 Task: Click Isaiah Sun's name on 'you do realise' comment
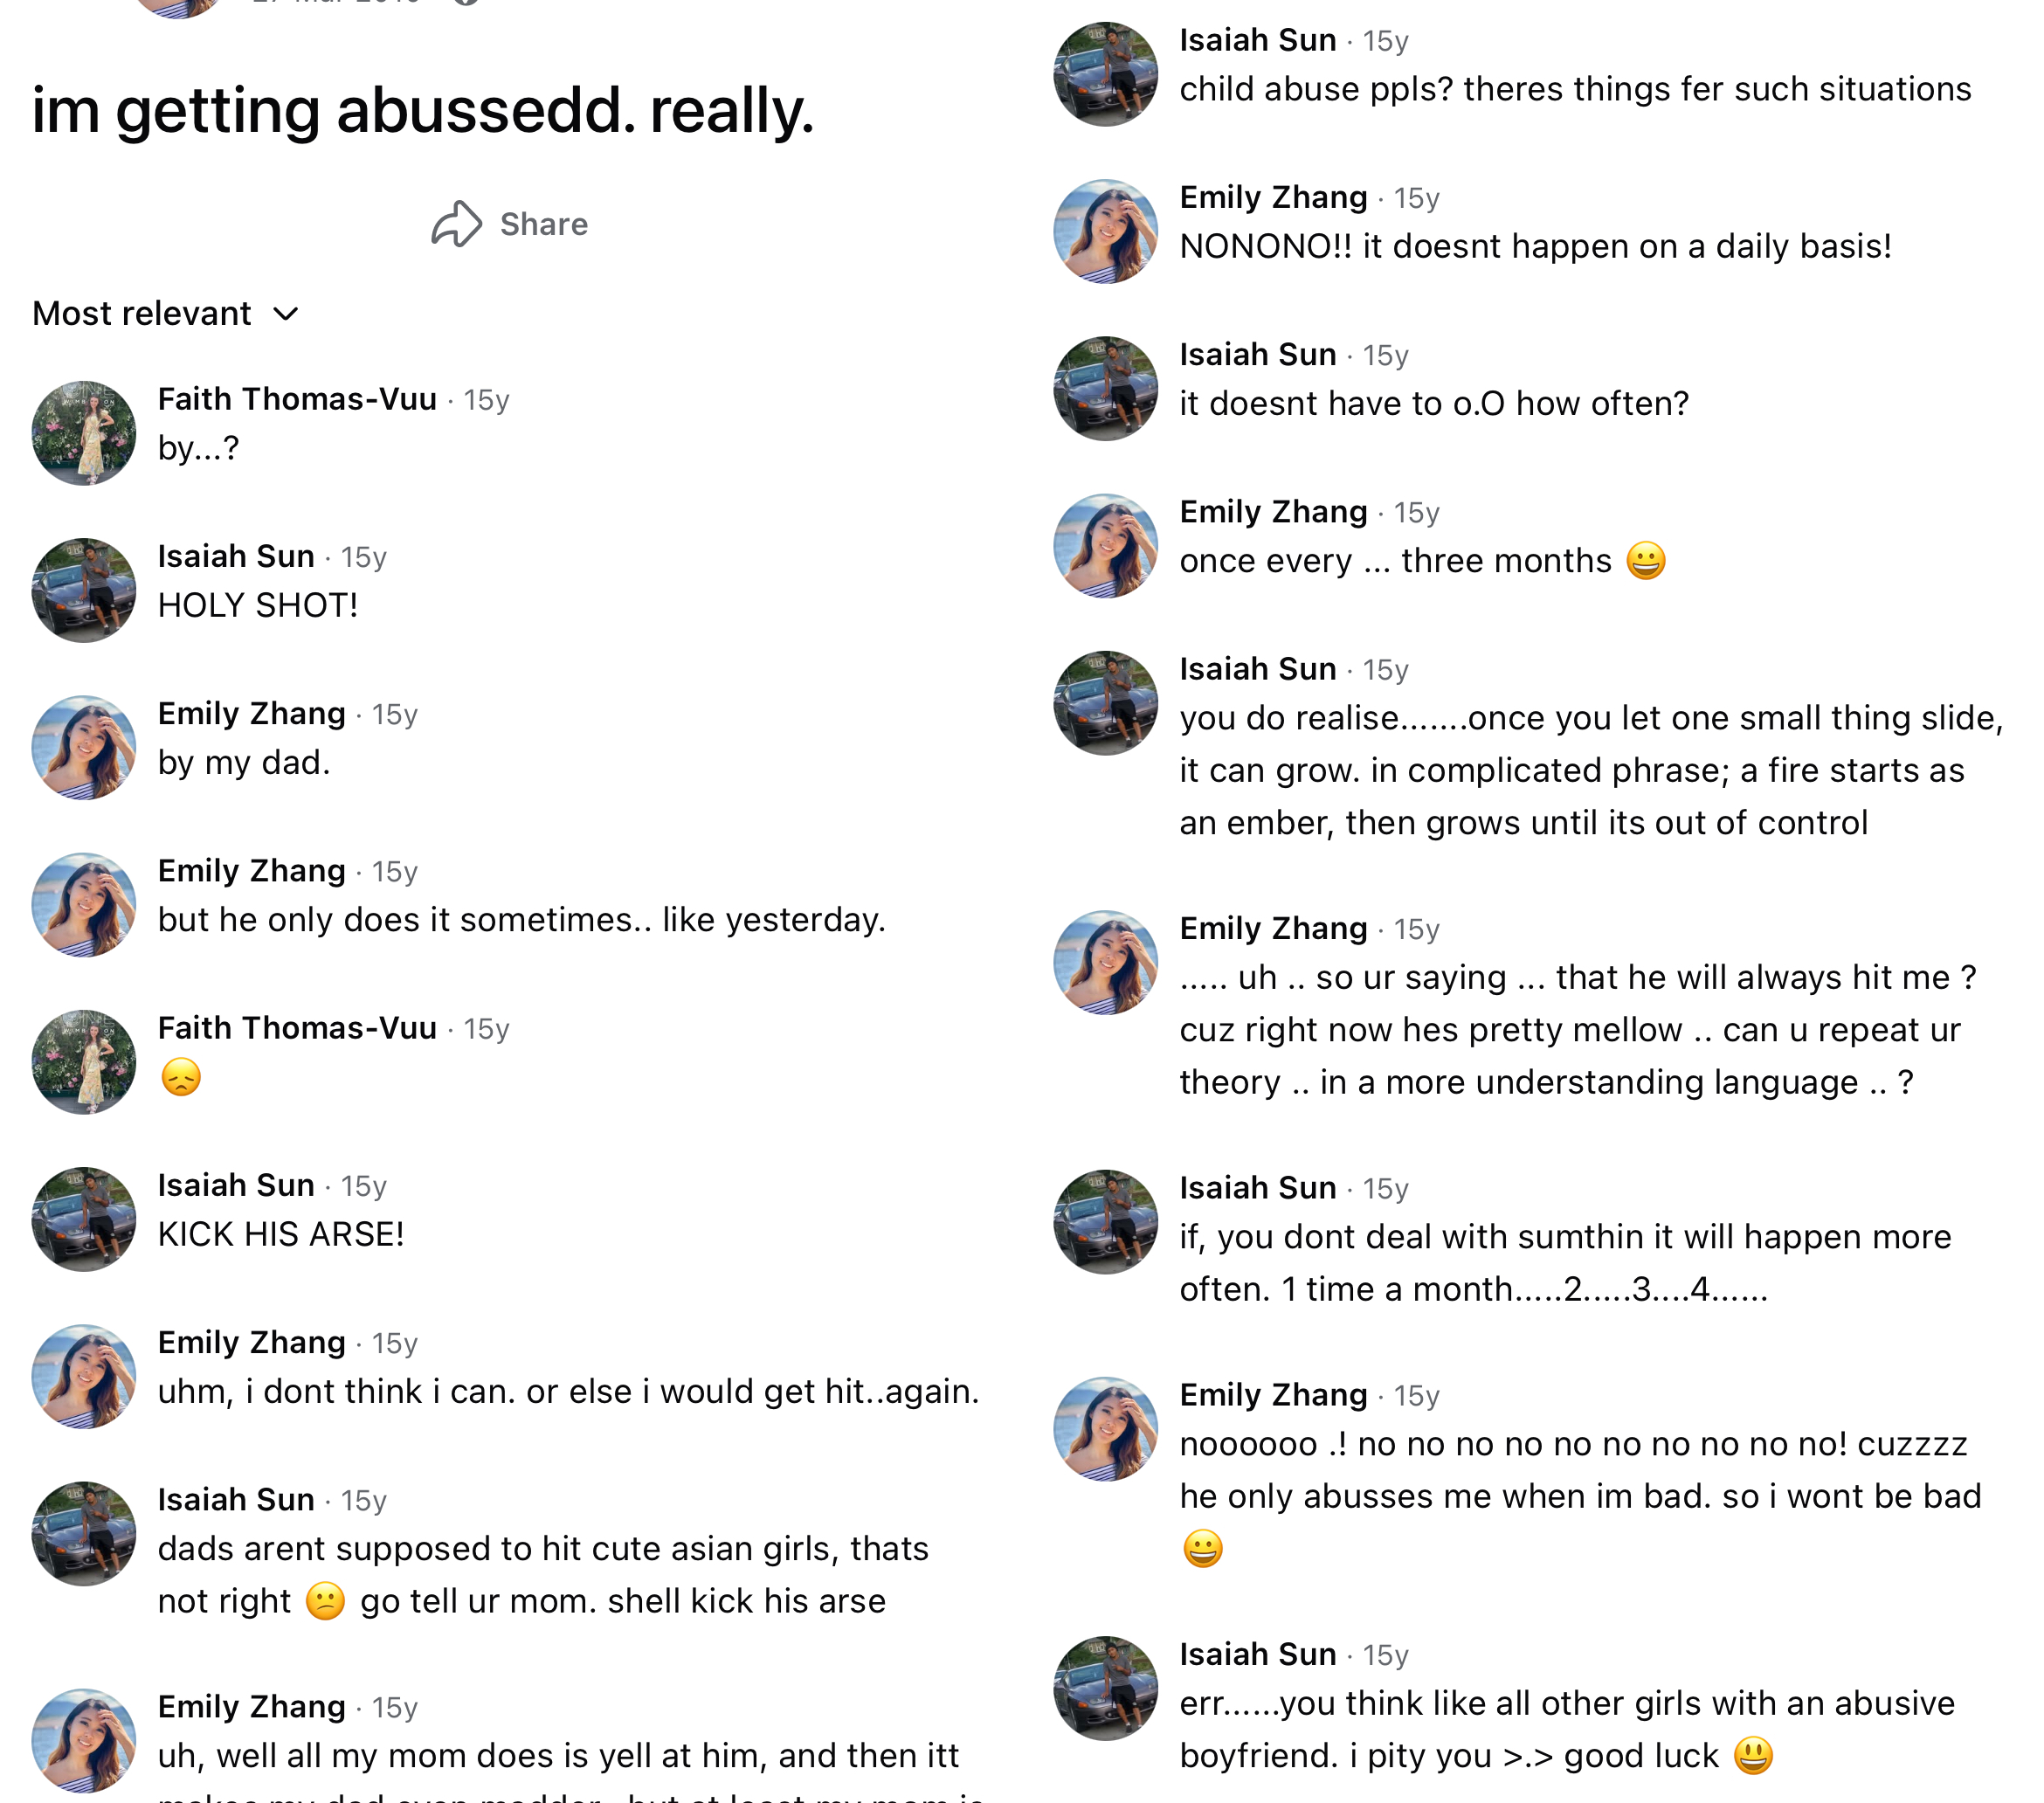point(1258,669)
